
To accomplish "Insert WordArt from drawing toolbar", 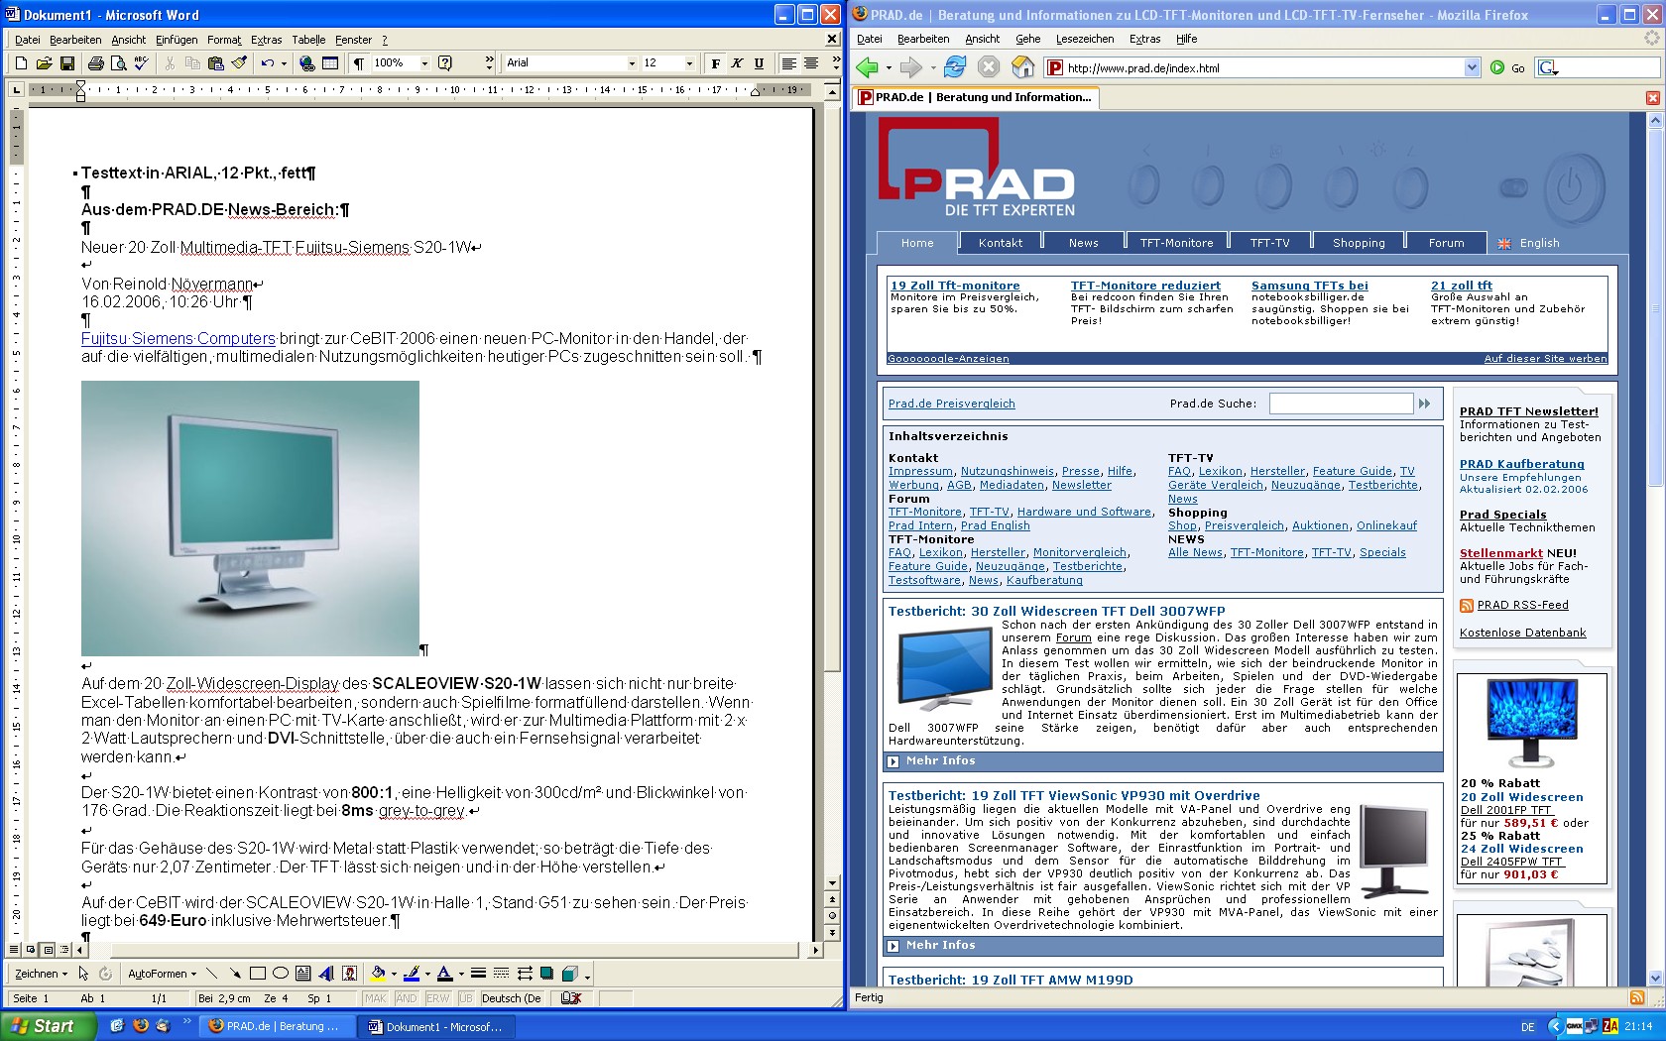I will (325, 974).
